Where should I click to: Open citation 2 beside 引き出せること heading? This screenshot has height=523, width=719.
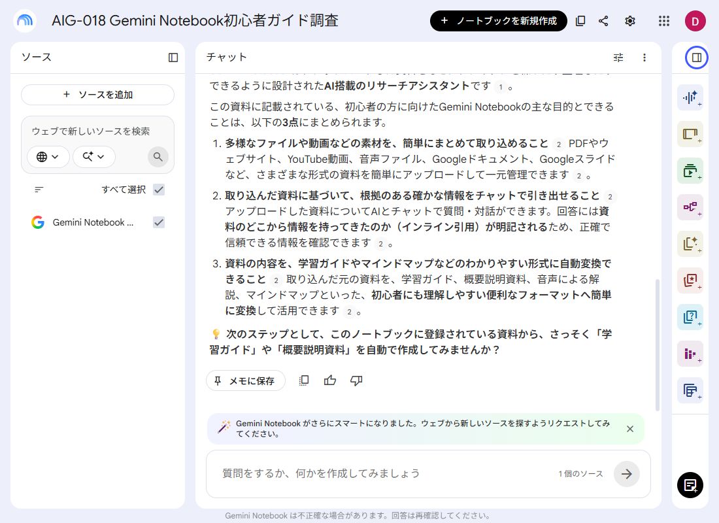[610, 197]
